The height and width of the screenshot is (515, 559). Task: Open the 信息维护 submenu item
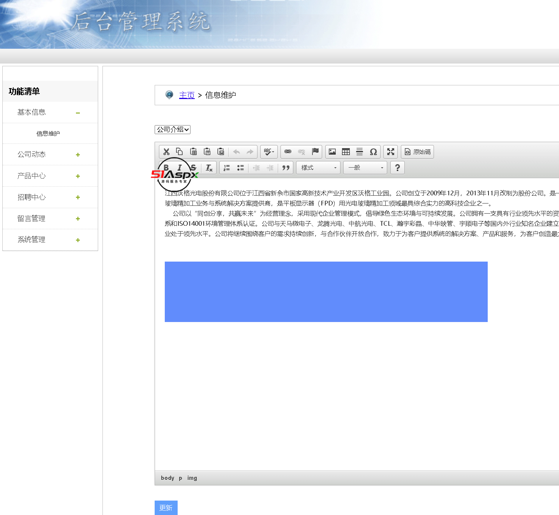(48, 134)
